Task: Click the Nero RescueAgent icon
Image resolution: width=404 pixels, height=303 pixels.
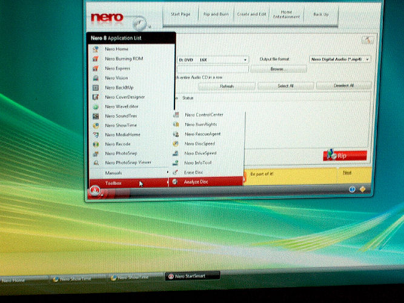Action: [x=176, y=134]
